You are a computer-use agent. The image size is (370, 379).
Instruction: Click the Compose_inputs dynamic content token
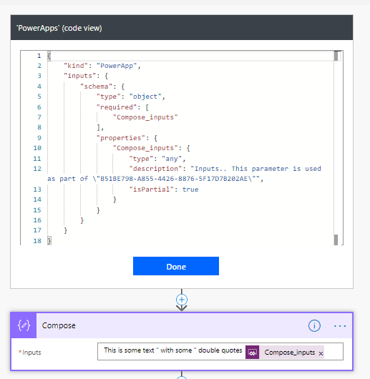285,352
